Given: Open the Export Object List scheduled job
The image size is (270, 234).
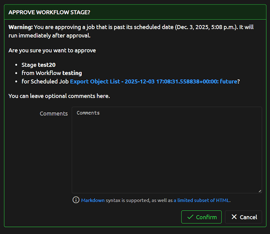Looking at the screenshot, I should pyautogui.click(x=153, y=81).
